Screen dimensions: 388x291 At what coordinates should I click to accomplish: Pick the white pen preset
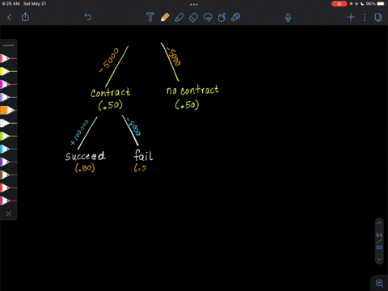pyautogui.click(x=8, y=123)
